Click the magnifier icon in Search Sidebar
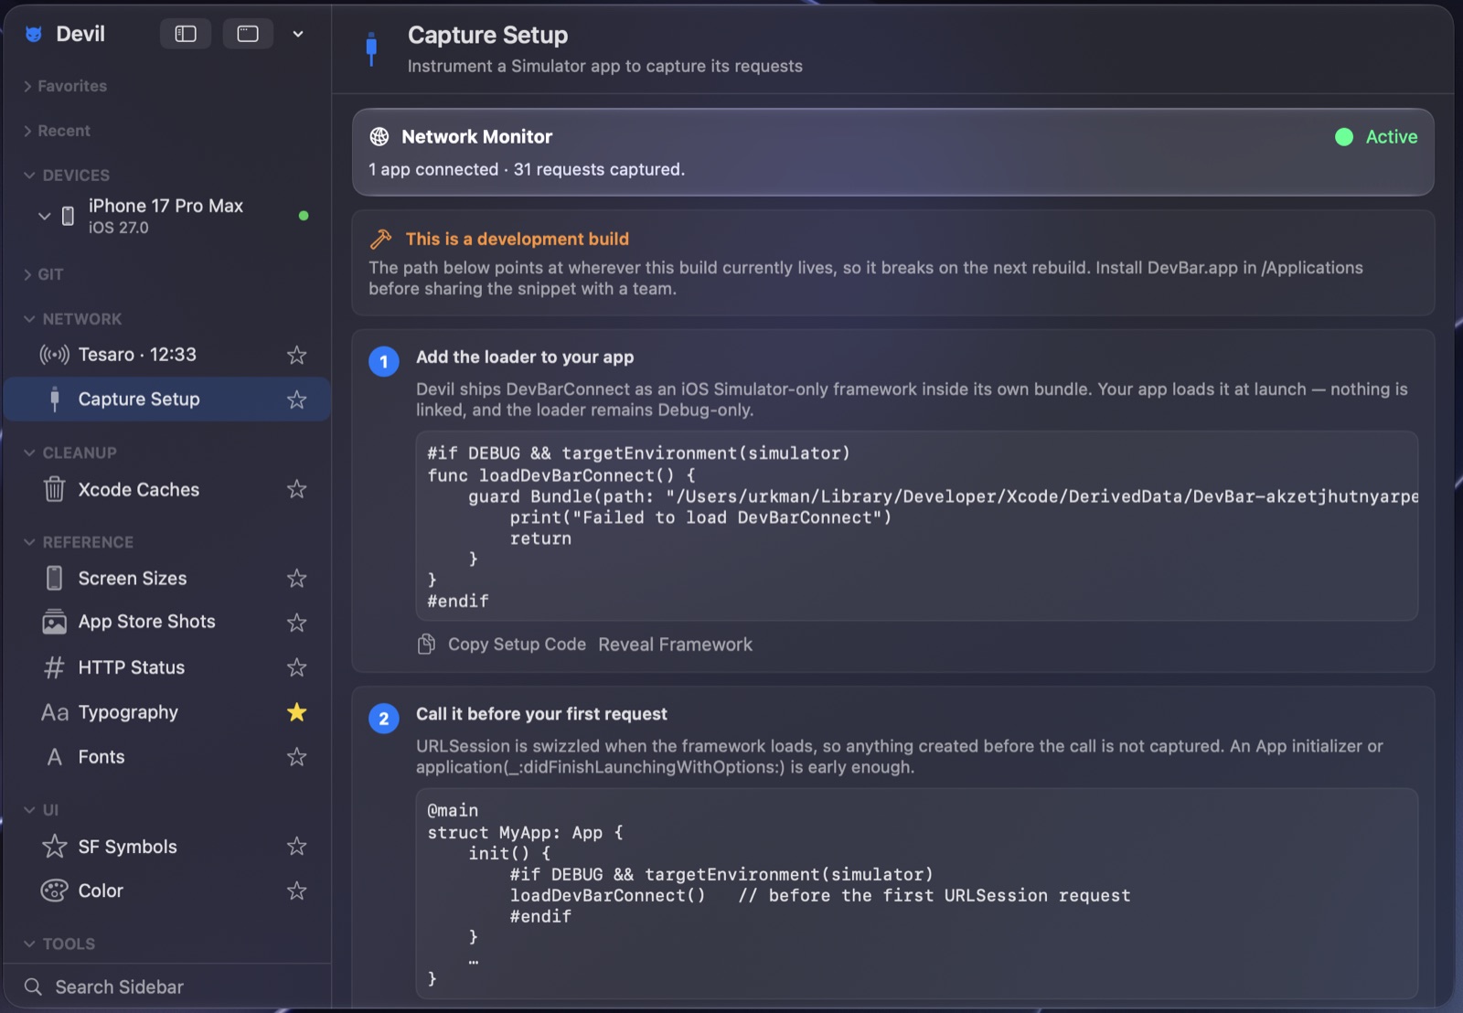The width and height of the screenshot is (1463, 1013). (x=33, y=987)
